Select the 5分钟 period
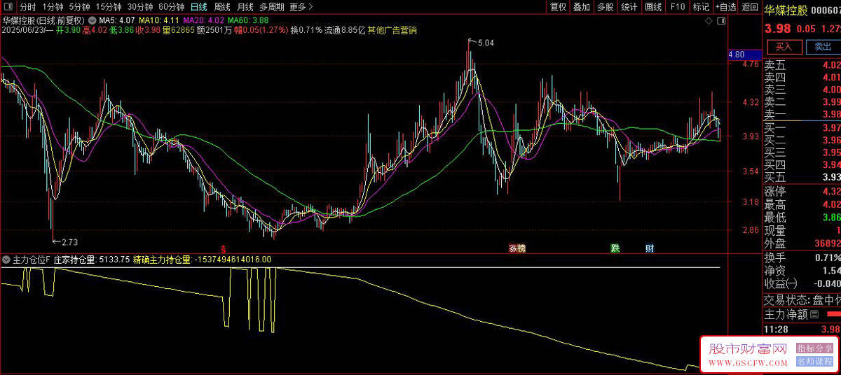 pos(79,7)
